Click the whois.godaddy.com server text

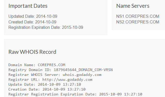(x=82, y=75)
